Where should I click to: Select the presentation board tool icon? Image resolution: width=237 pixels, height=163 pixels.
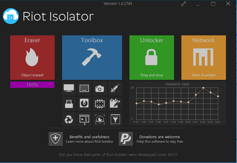[84, 119]
